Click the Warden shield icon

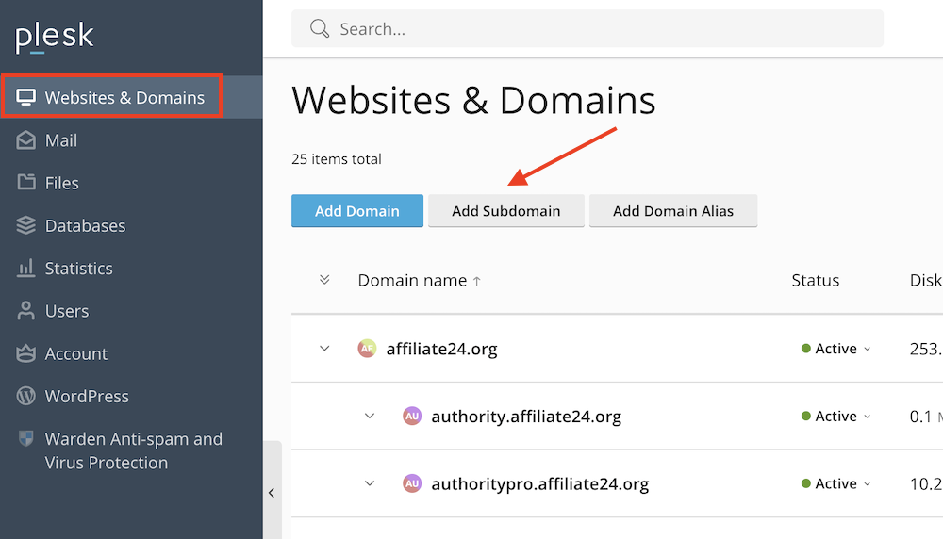click(x=26, y=439)
